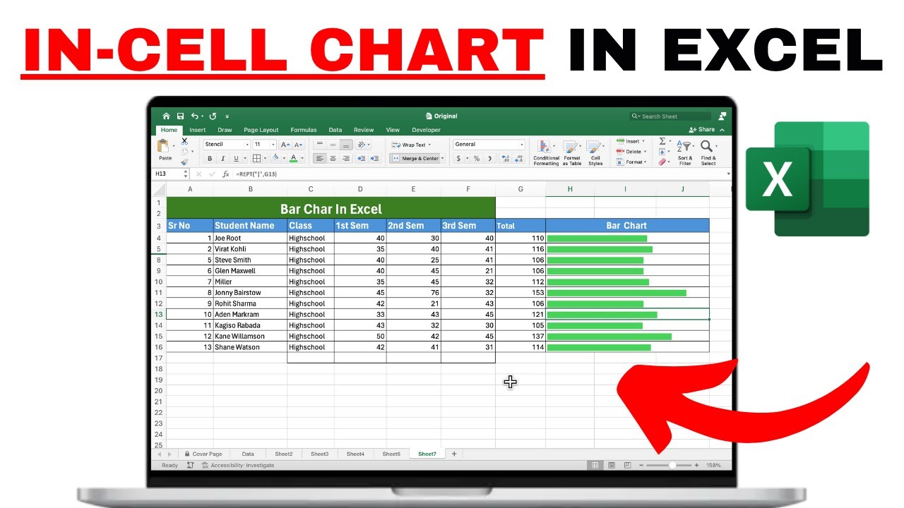
Task: Increase the indent
Action: (x=374, y=159)
